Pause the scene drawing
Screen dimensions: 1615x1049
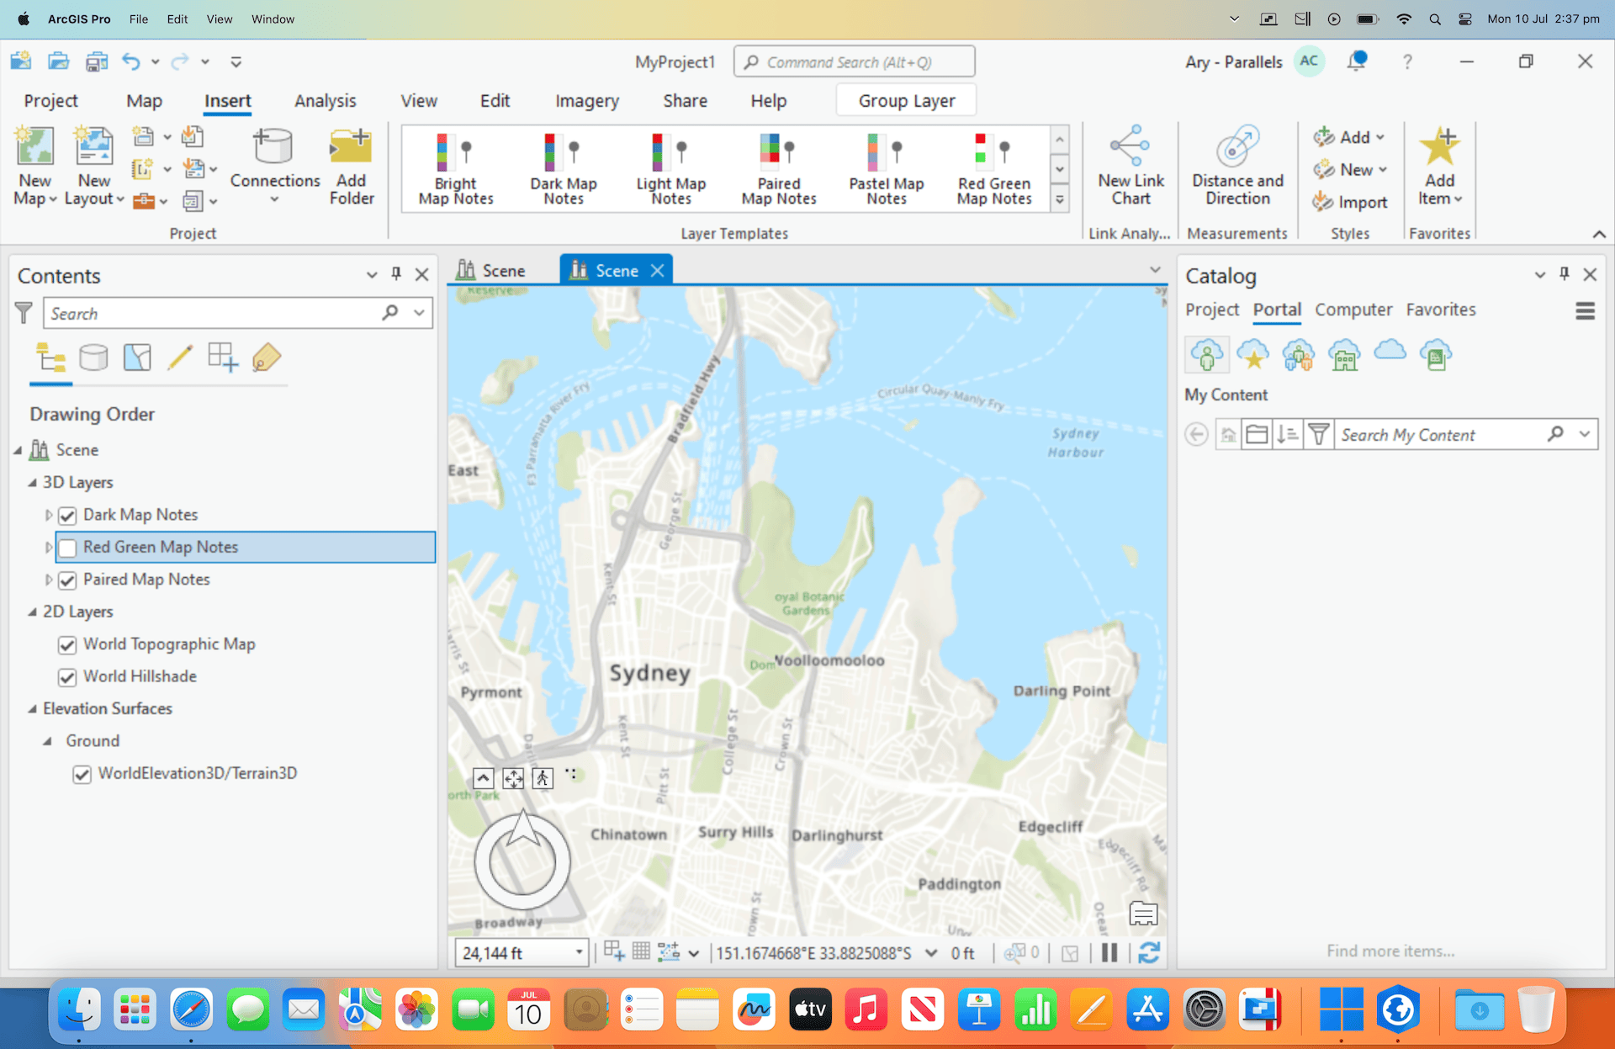pos(1109,952)
